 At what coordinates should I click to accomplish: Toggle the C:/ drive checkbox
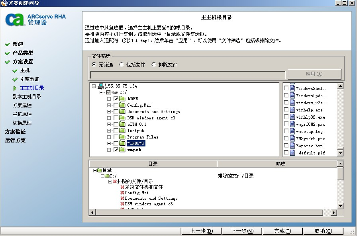coord(108,92)
